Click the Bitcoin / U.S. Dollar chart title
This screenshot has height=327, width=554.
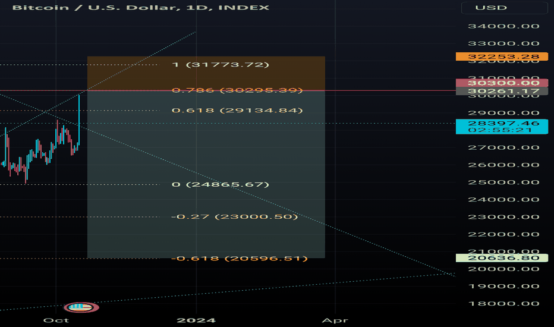(141, 8)
